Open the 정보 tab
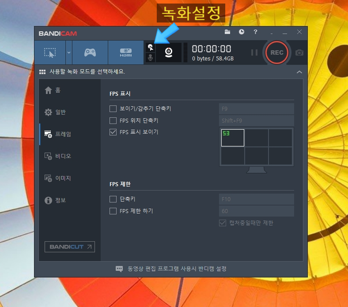Viewport: 348px width, 307px height. coord(70,200)
